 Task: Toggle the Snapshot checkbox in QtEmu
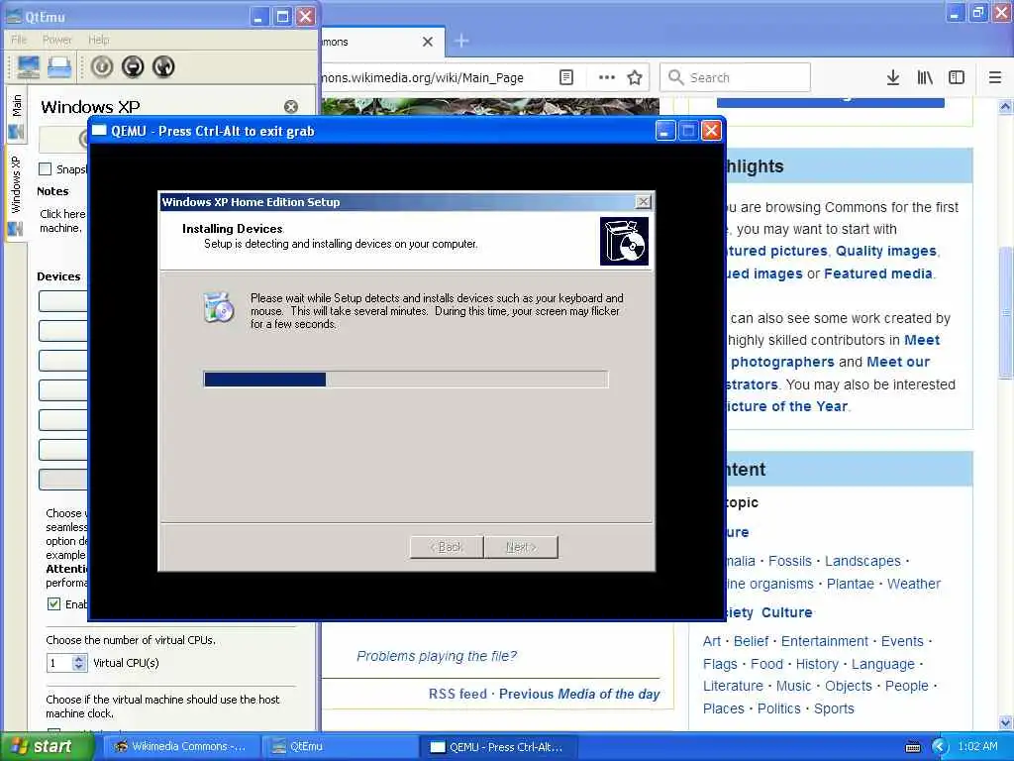pyautogui.click(x=46, y=168)
